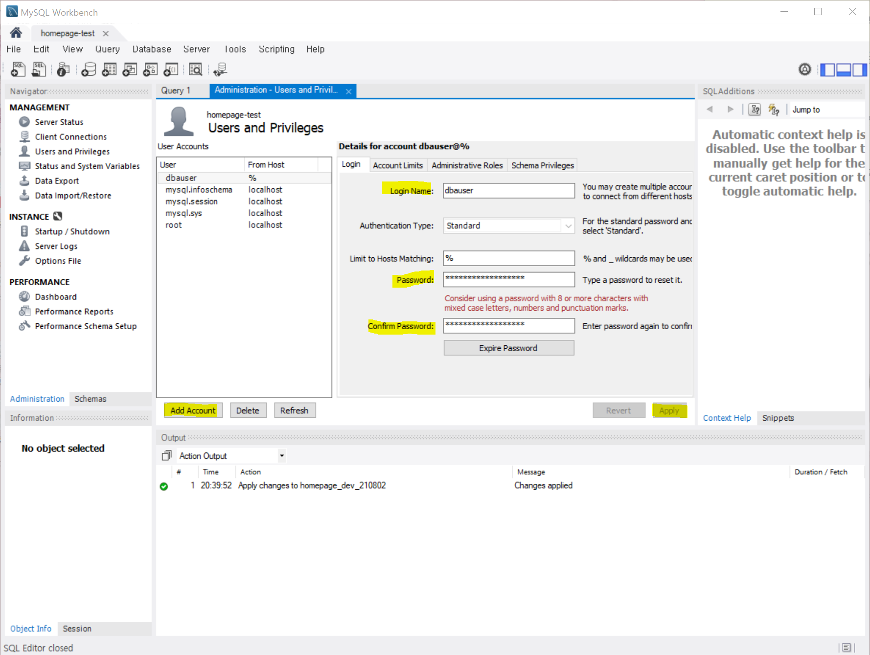
Task: Open the Database menu
Action: [152, 49]
